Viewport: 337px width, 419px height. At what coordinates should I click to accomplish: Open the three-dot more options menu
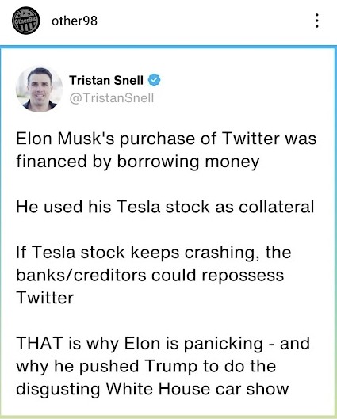point(316,21)
